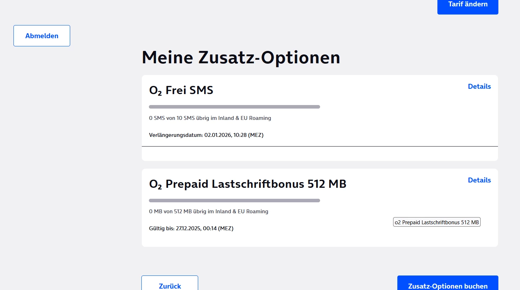The width and height of the screenshot is (520, 290).
Task: Open Details for O2 Frei SMS
Action: click(479, 86)
